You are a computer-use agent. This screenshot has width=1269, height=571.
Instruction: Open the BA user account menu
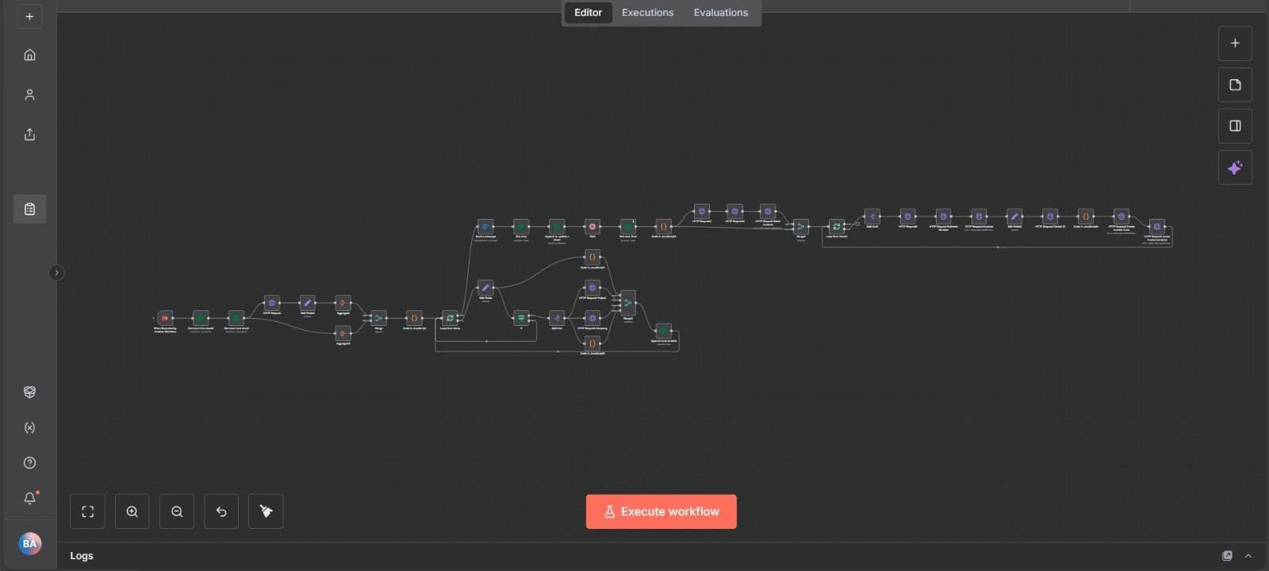click(29, 543)
